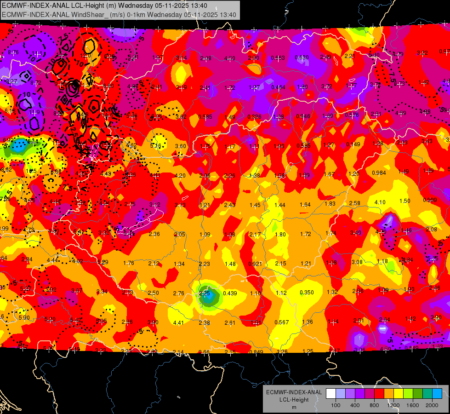Click the wind shear value 0.350

307,293
